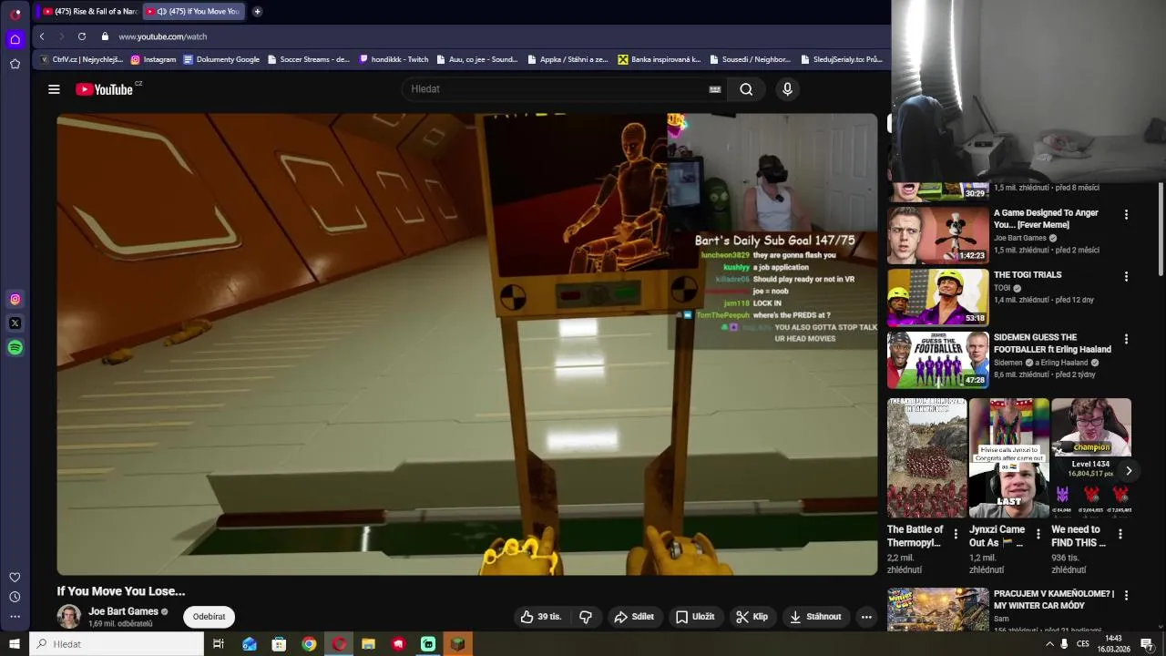1166x656 pixels.
Task: Download the video via Stáhnout
Action: [x=815, y=617]
